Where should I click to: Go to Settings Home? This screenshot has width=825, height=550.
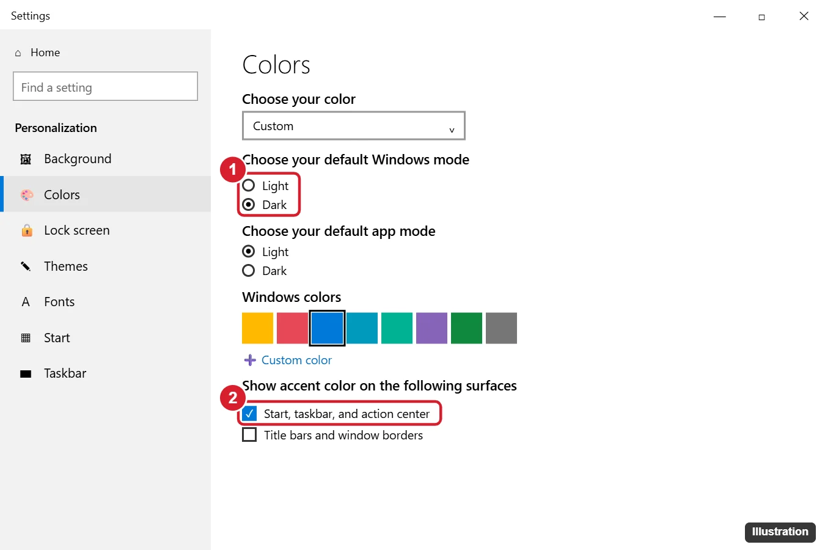click(x=45, y=53)
